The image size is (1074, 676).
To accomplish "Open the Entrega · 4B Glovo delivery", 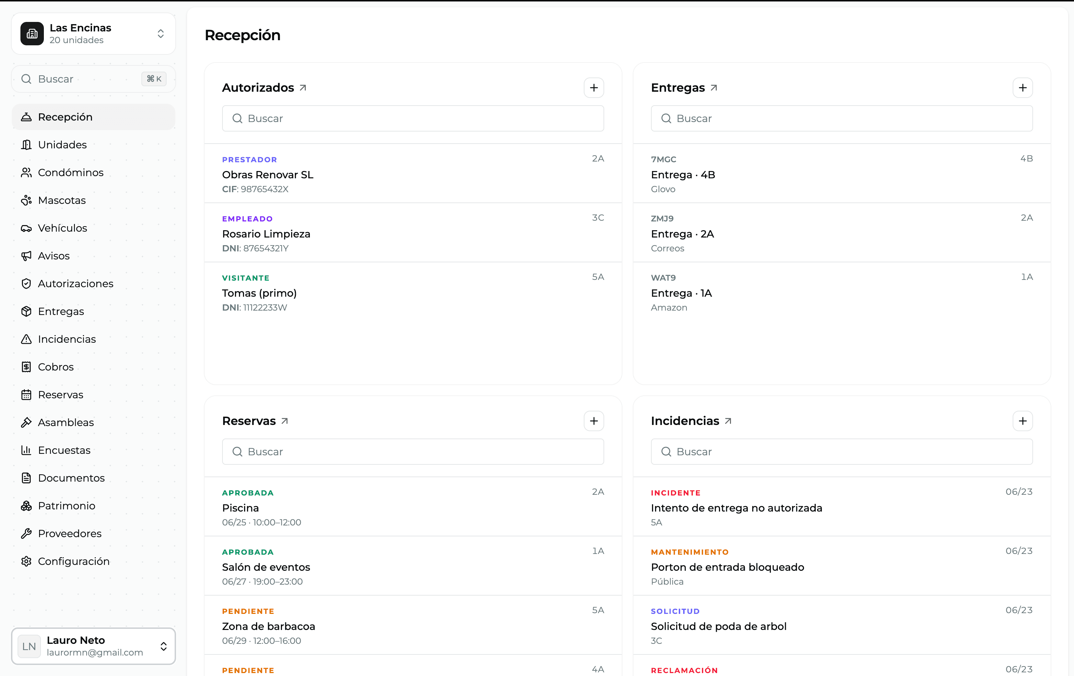I will 842,174.
